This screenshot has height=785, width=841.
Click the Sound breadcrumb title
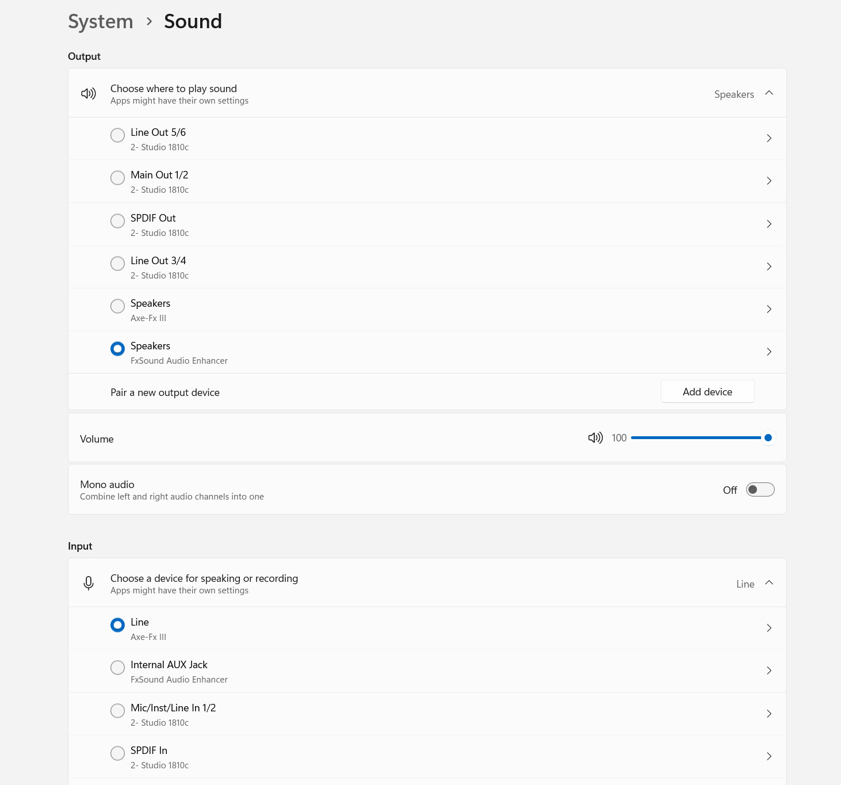193,21
